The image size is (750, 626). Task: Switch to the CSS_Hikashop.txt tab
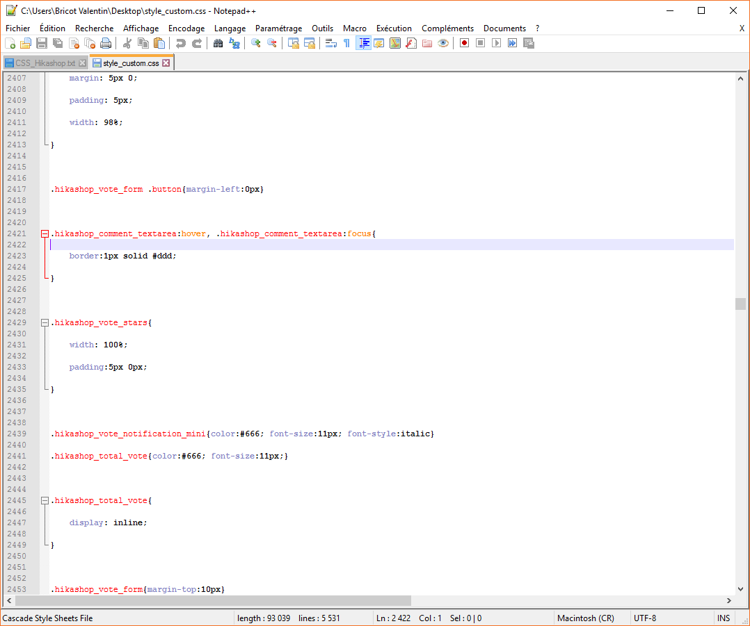[45, 63]
